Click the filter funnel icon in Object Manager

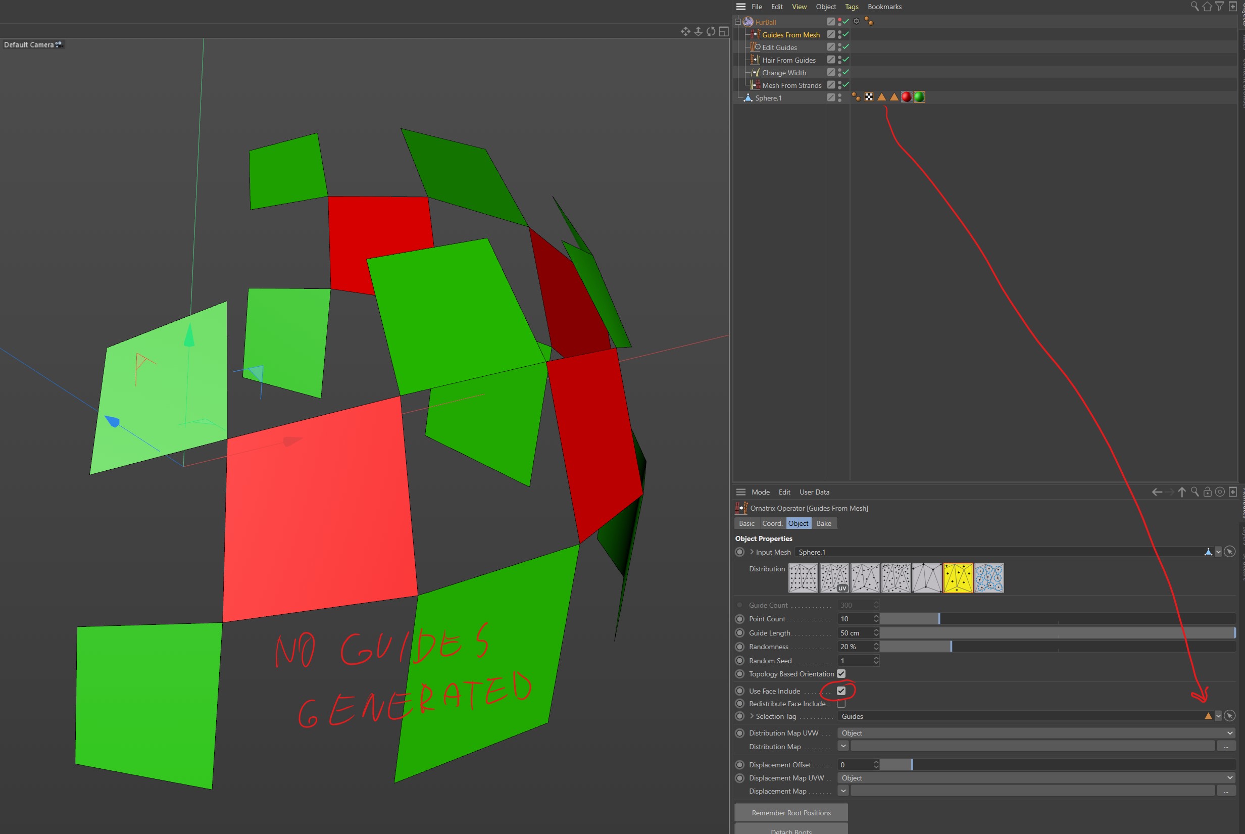pos(1219,7)
